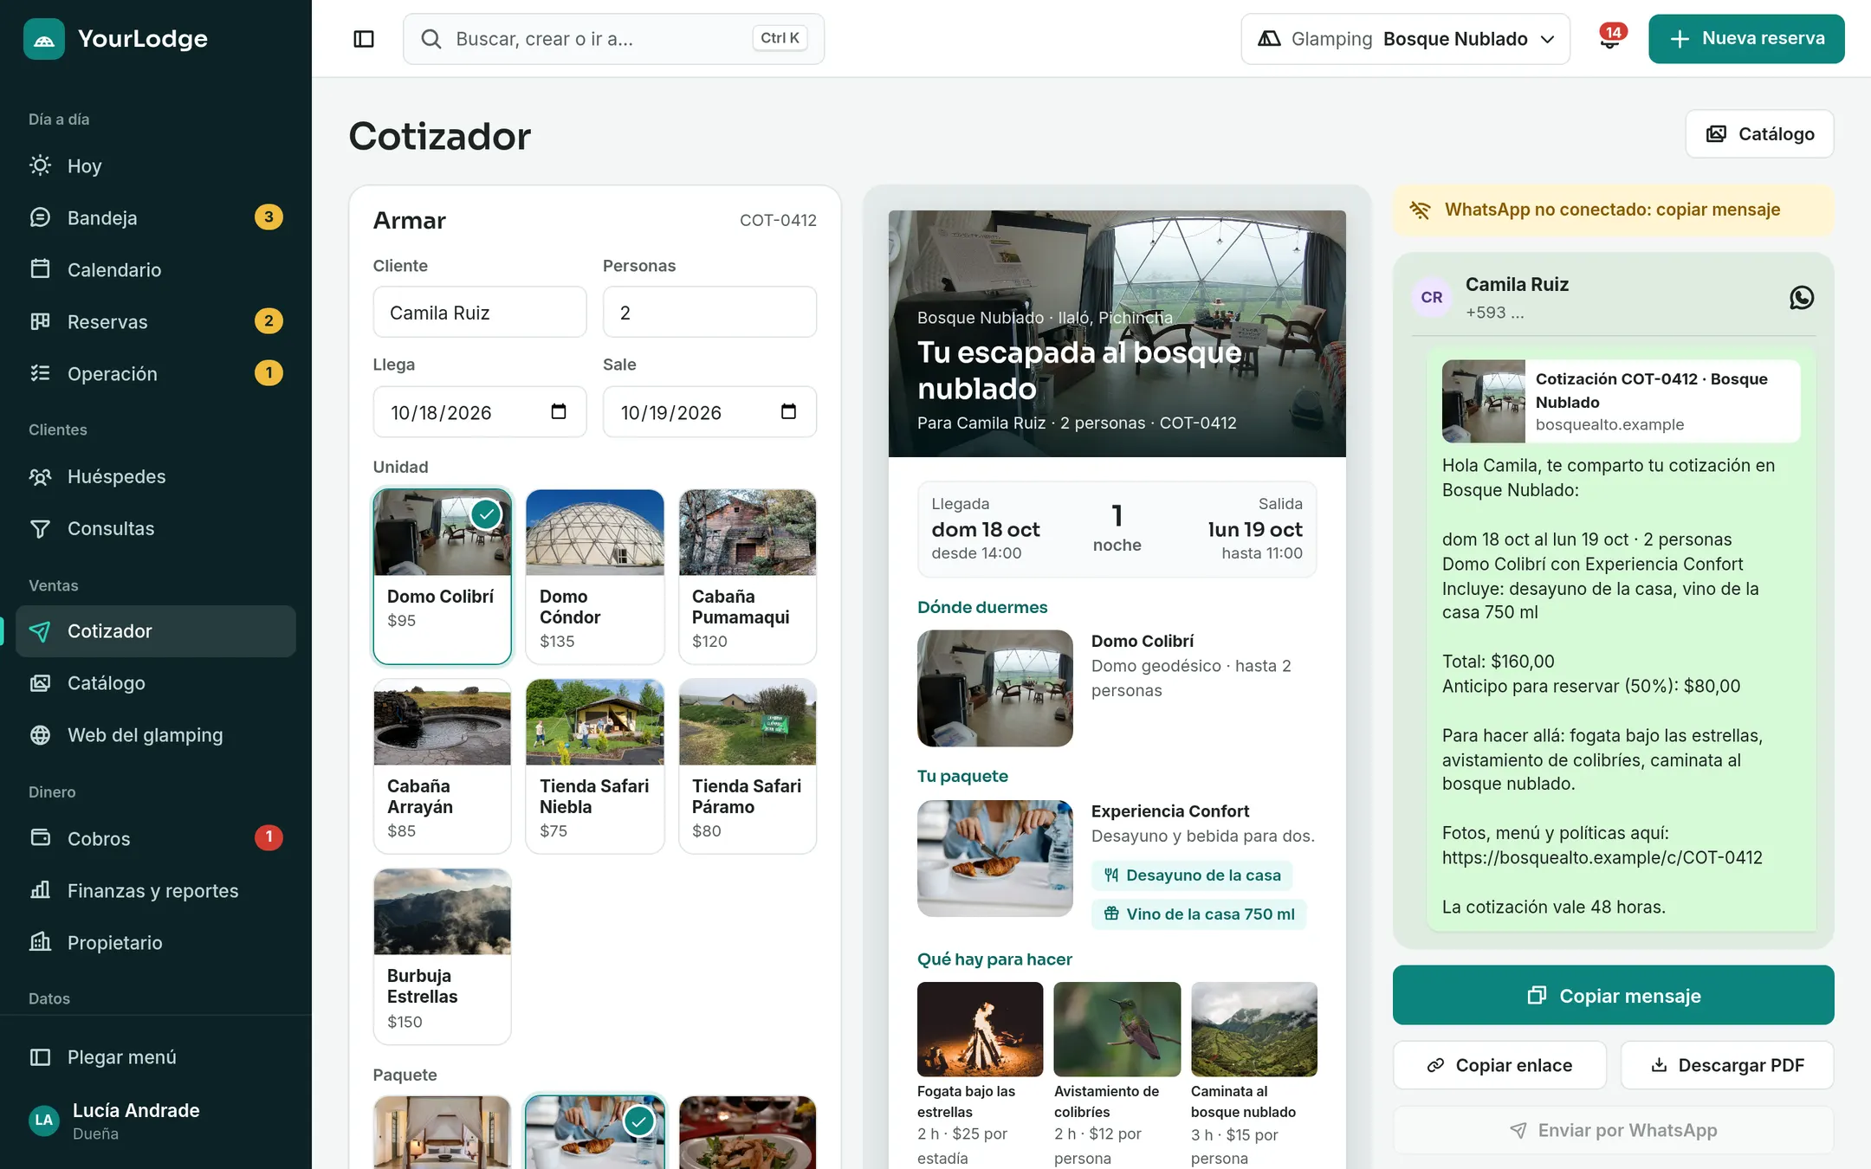Open Cobros section
Screen dimensions: 1871x1169
156,838
